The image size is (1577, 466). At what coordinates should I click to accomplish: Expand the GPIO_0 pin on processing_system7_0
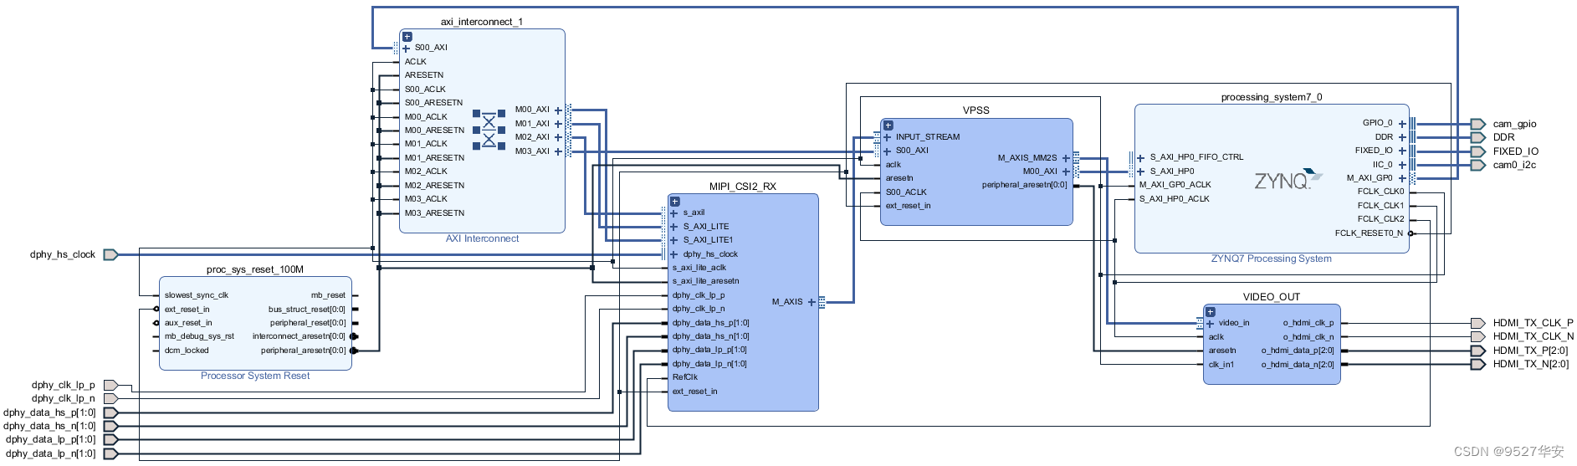(x=1402, y=124)
